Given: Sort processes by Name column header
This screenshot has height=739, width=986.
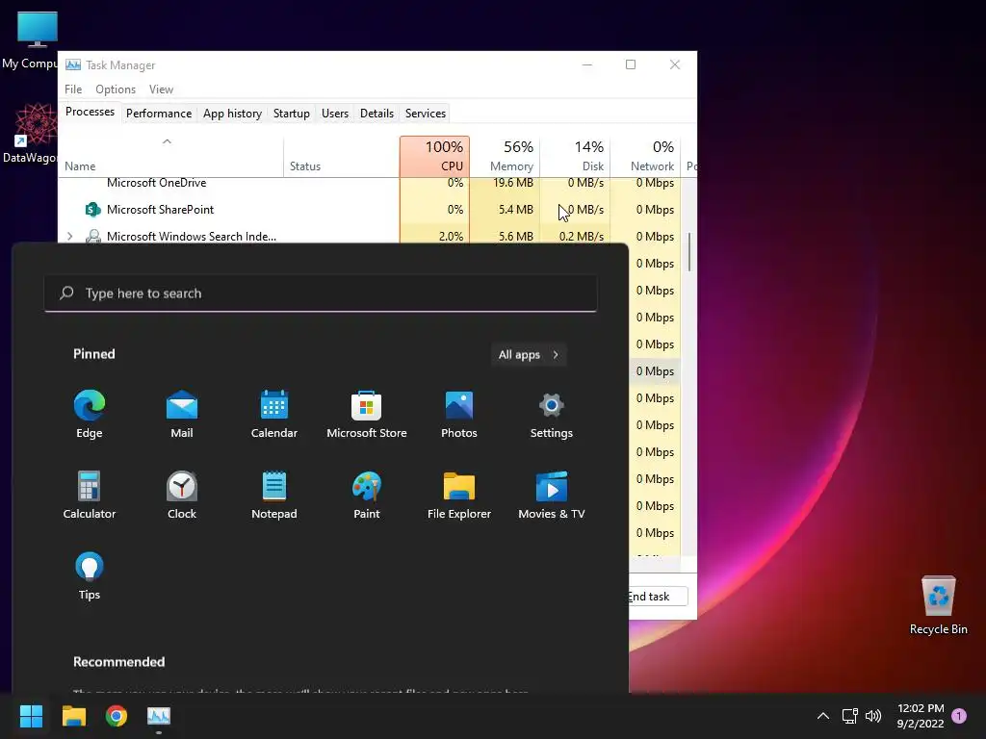Looking at the screenshot, I should (x=171, y=157).
